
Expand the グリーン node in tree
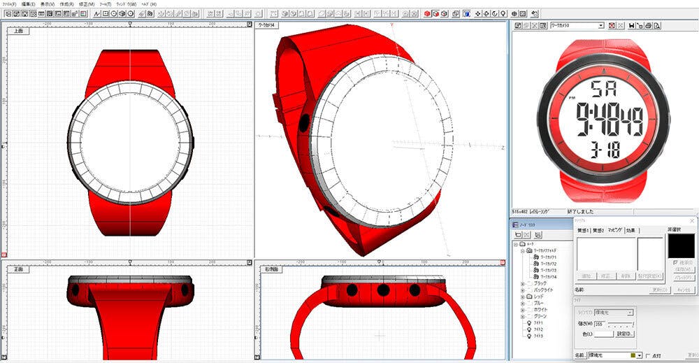[x=523, y=316]
